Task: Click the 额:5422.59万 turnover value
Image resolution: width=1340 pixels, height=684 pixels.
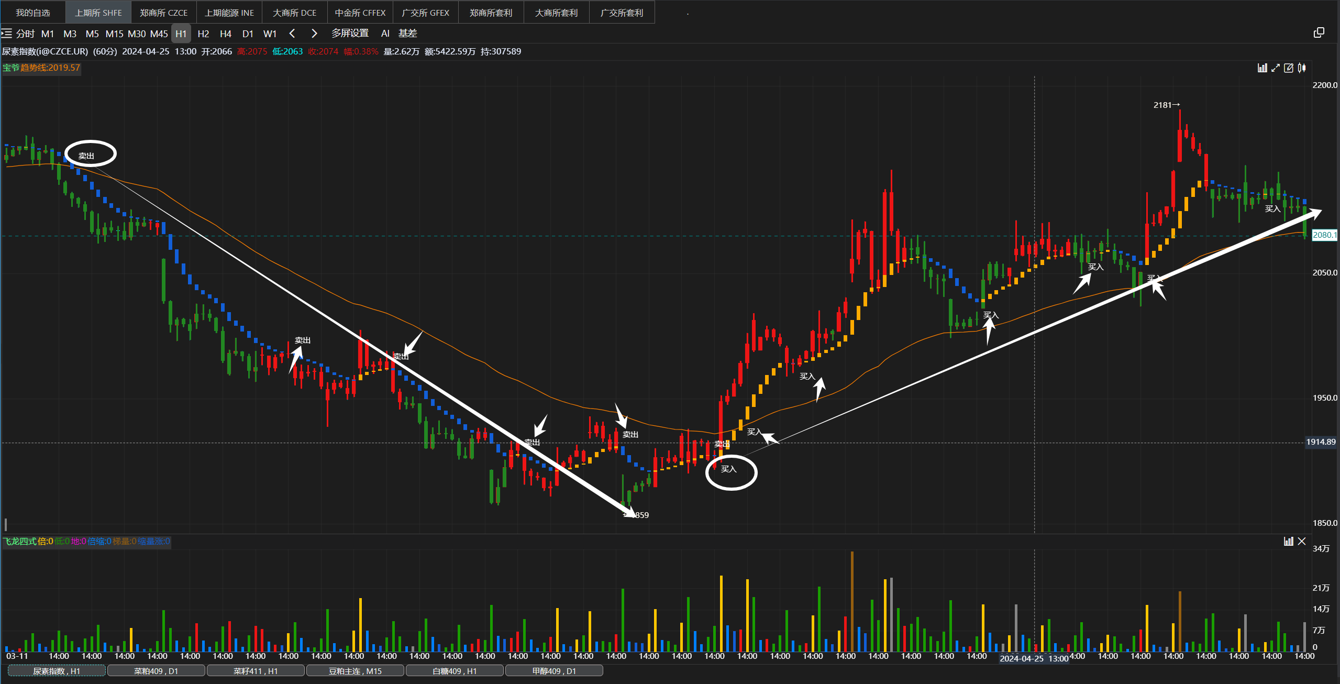Action: point(450,51)
